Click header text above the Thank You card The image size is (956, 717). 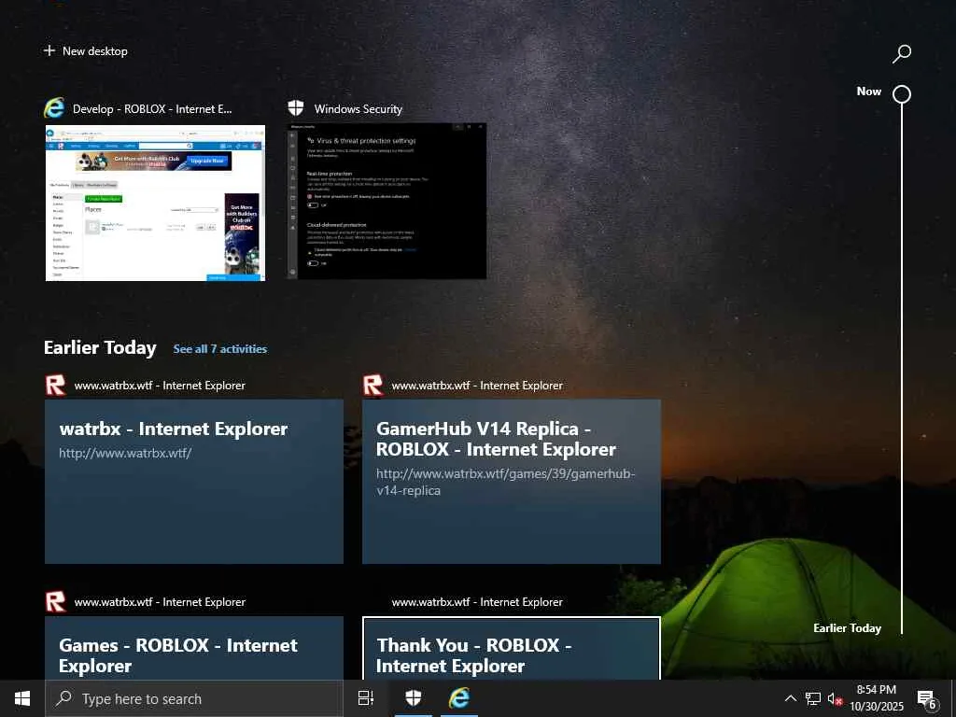pos(477,602)
